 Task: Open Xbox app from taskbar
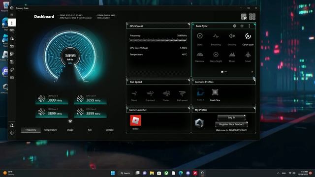(166, 173)
